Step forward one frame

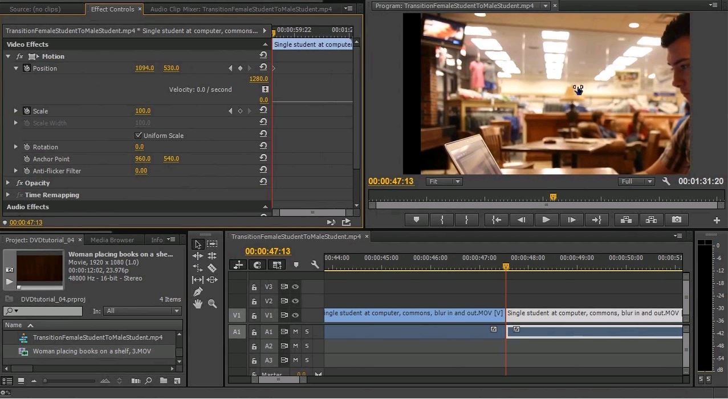(571, 219)
